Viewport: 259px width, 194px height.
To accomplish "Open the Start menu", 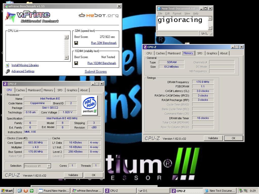I will point(7,191).
